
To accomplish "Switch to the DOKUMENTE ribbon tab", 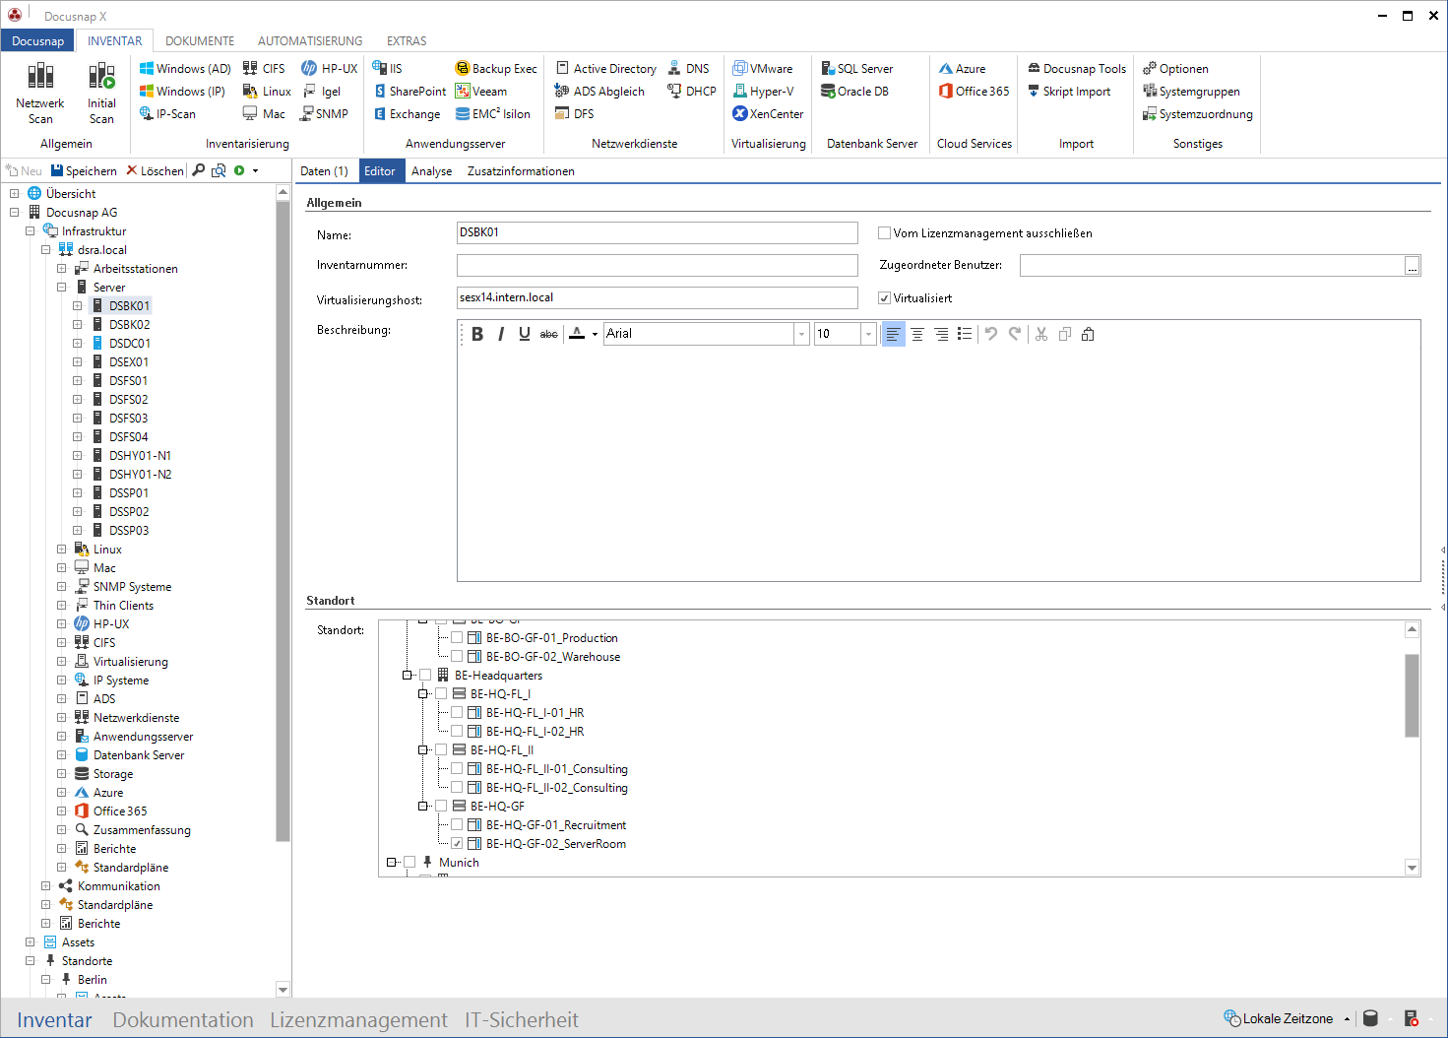I will point(200,41).
